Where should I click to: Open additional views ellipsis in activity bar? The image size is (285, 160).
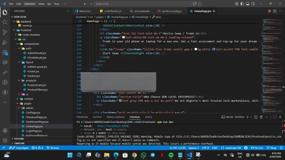5,102
